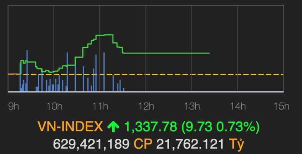Click the end of the flat green line past 13h
The width and height of the screenshot is (302, 154).
pyautogui.click(x=209, y=53)
